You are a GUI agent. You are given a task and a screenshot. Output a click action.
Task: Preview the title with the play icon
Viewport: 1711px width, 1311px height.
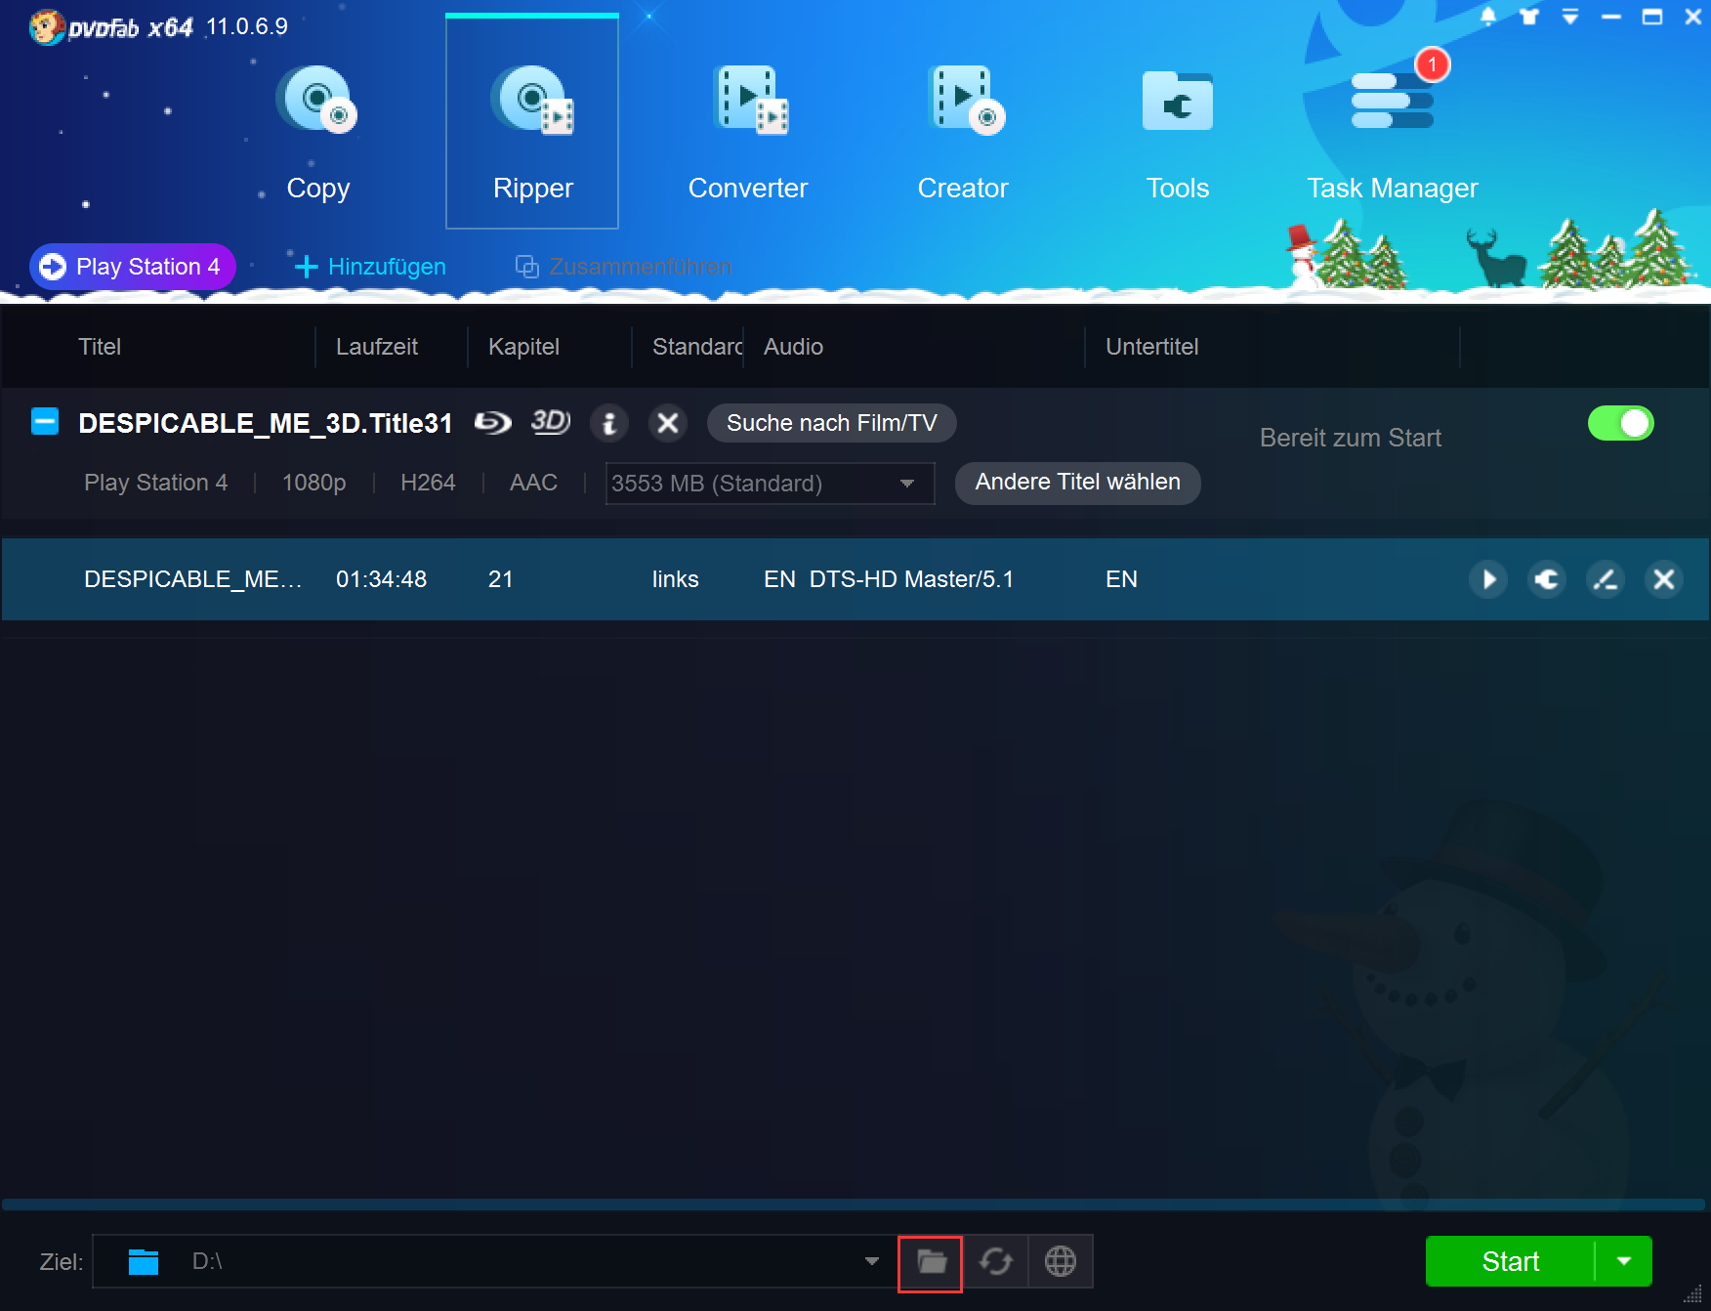(1488, 579)
